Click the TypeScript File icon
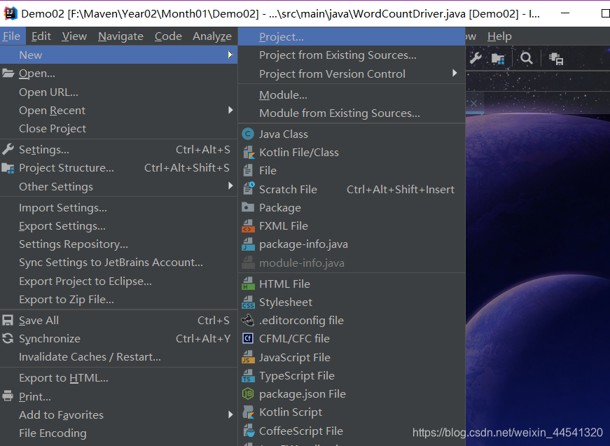Image resolution: width=610 pixels, height=446 pixels. 248,375
